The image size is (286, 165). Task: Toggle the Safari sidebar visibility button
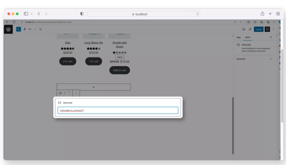pos(26,13)
